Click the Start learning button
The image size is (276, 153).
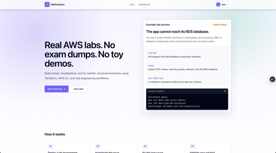pos(57,89)
